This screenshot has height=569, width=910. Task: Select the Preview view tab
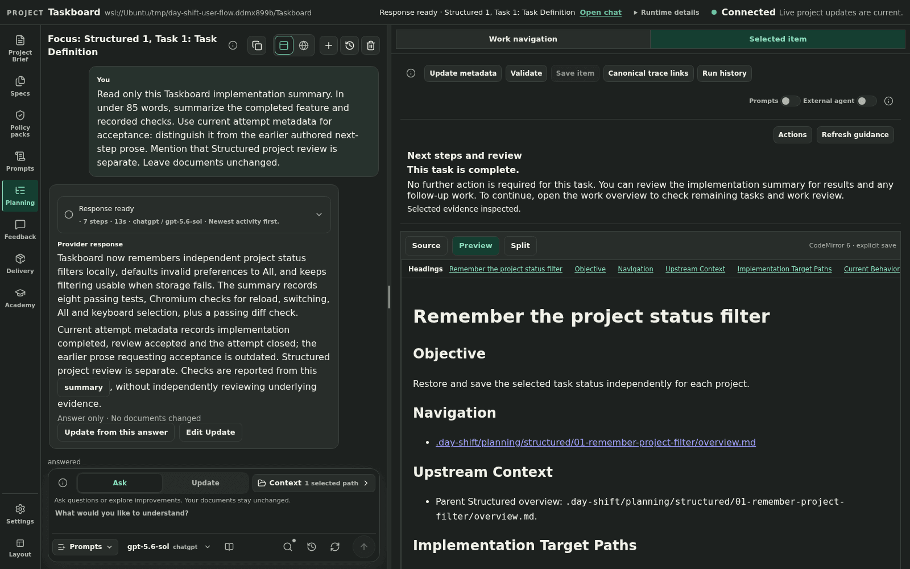[475, 246]
